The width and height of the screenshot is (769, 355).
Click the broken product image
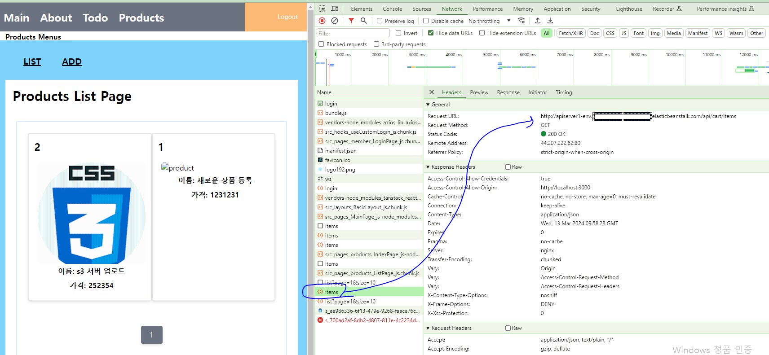click(177, 168)
